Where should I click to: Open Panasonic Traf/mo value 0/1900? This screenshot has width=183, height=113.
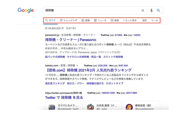click(118, 35)
